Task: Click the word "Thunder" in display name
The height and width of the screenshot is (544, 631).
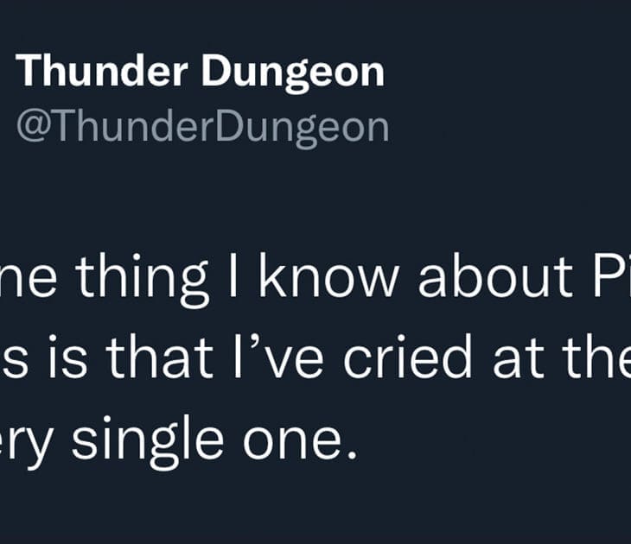Action: 101,71
